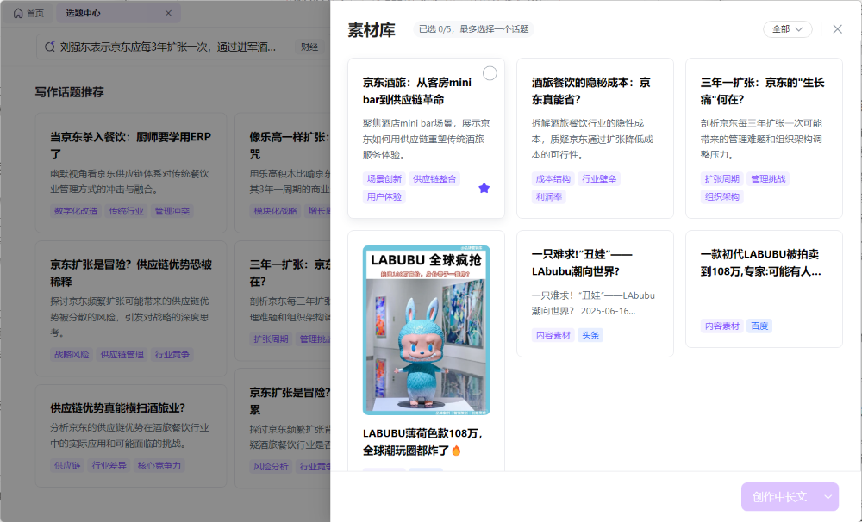Click the 战略风险 tag in background
Image resolution: width=862 pixels, height=522 pixels.
point(72,354)
